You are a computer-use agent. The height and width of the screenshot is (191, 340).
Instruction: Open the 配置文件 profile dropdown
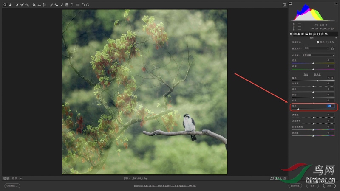click(x=315, y=48)
